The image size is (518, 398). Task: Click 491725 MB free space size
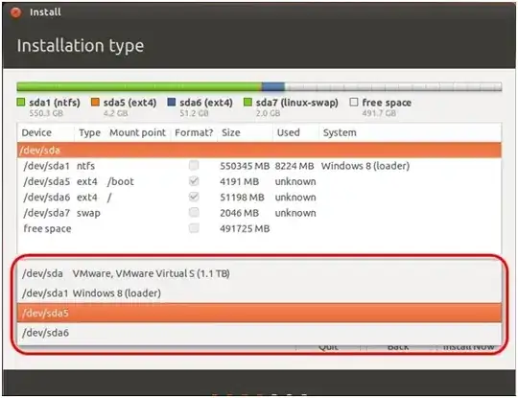[x=245, y=229]
